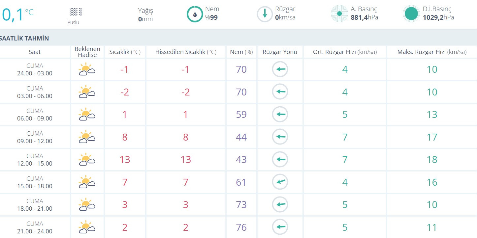Click the Hissedilen Sıcaklık column header
This screenshot has height=238, width=477.
tap(185, 52)
